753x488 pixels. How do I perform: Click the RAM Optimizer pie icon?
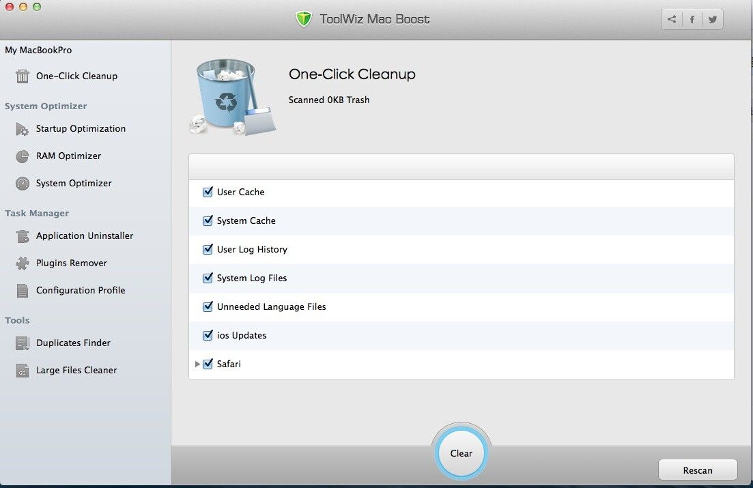[x=22, y=156]
